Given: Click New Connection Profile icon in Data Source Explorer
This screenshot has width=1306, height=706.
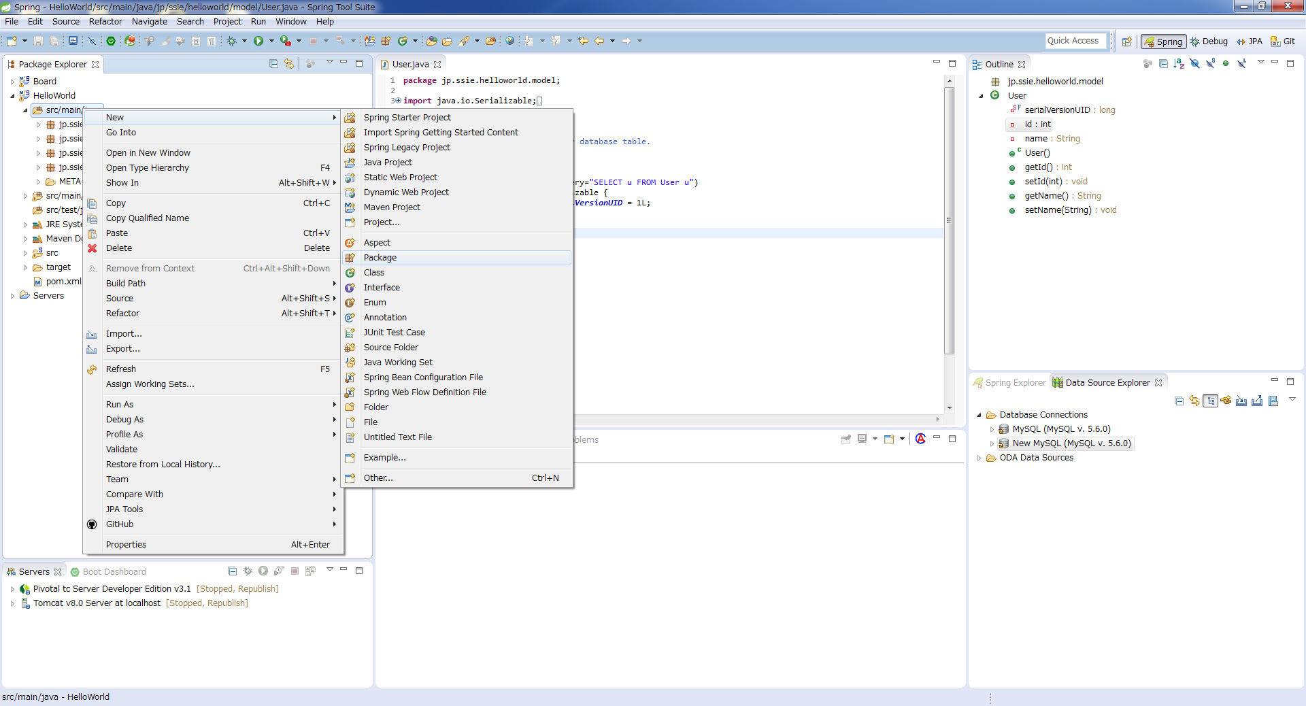Looking at the screenshot, I should tap(1226, 401).
